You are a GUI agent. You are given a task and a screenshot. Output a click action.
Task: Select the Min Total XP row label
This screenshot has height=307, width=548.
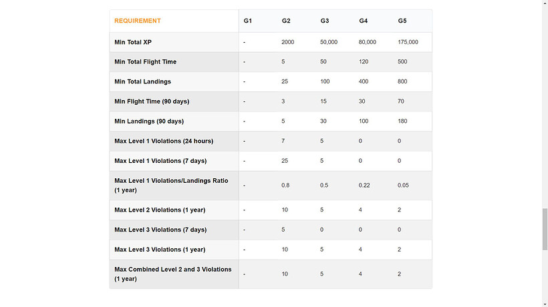point(133,42)
